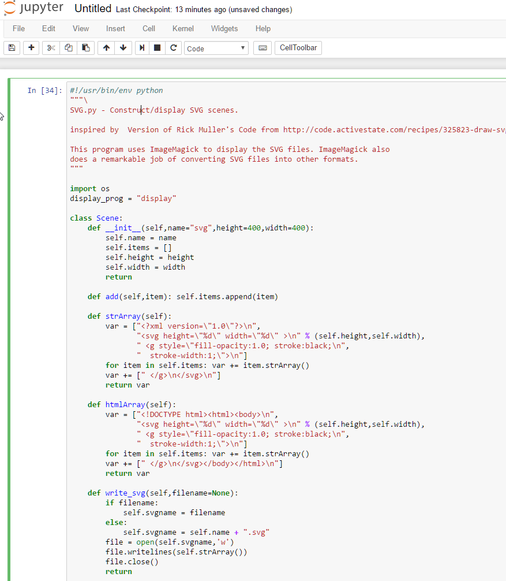Click the activestate.com URL in docstring
This screenshot has height=581, width=506.
pos(394,130)
